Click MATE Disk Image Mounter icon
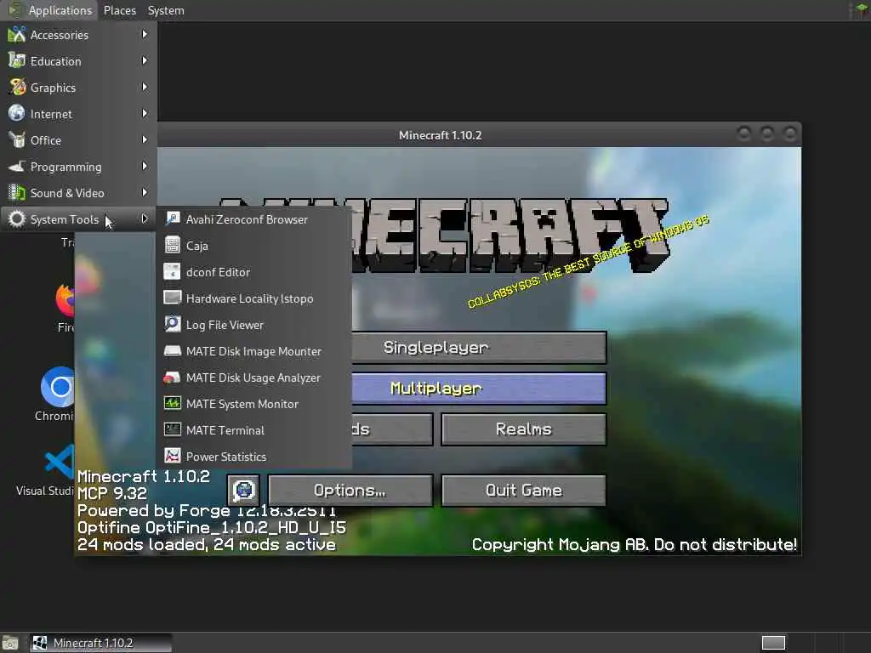 172,350
